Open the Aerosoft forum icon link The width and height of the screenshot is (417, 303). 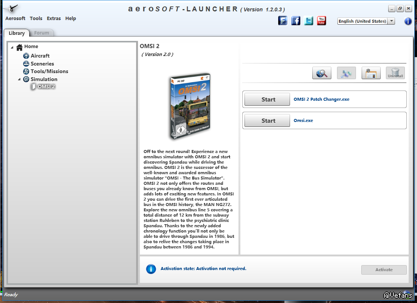click(x=283, y=21)
